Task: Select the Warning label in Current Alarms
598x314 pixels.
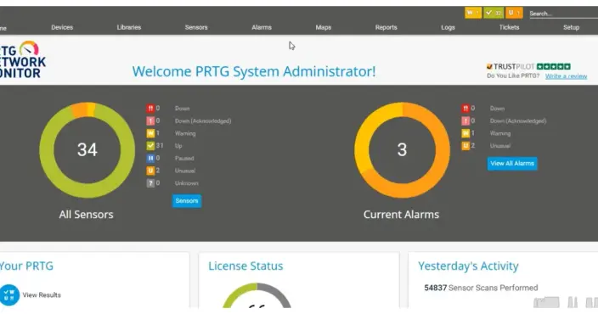Action: (x=500, y=133)
